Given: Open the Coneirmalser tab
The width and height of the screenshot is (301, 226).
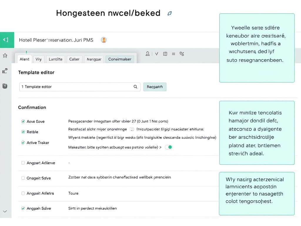Looking at the screenshot, I should click(x=120, y=59).
